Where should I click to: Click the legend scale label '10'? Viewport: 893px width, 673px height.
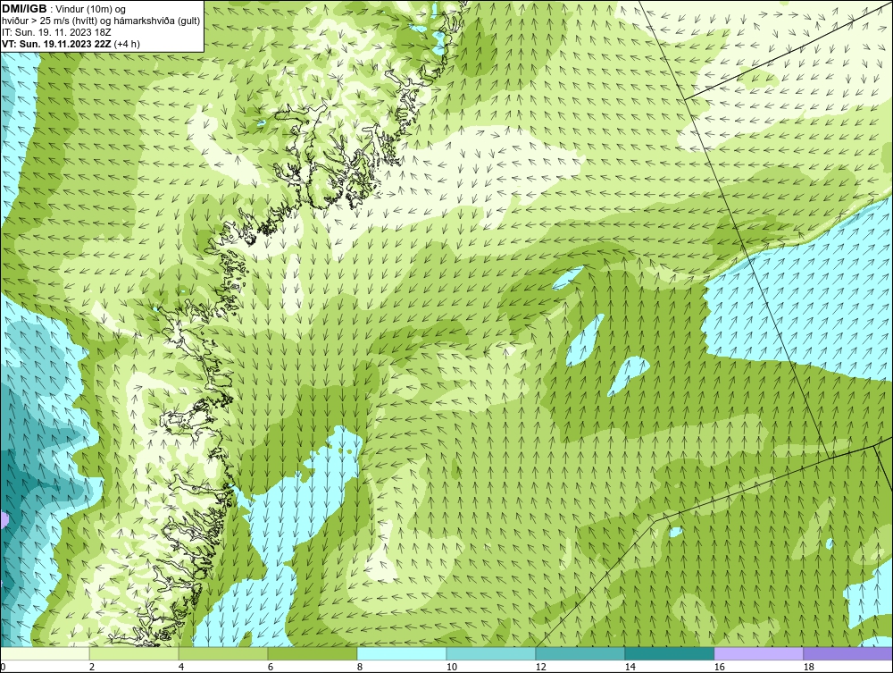452,667
